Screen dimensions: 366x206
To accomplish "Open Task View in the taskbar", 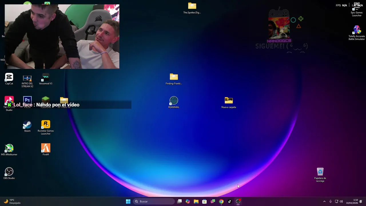I will pyautogui.click(x=179, y=201).
